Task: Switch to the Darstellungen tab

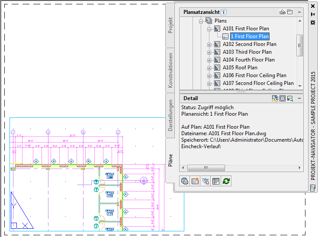Action: coord(170,115)
